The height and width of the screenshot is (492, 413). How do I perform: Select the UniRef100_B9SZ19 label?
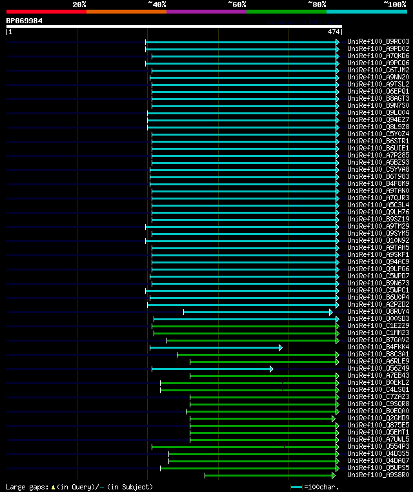tap(378, 219)
